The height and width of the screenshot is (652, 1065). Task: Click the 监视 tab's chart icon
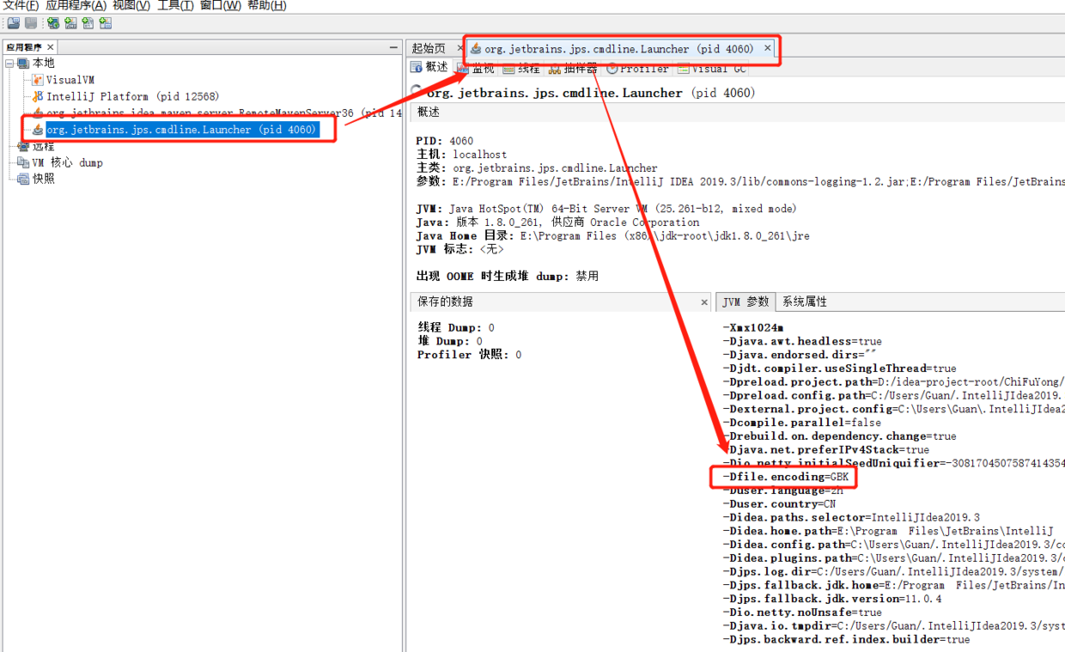coord(463,69)
